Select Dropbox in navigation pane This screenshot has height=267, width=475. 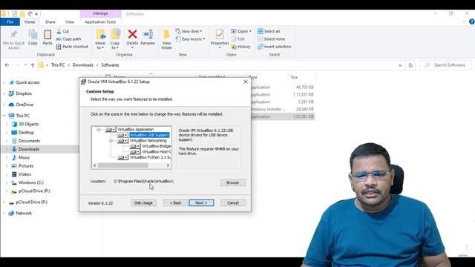24,93
